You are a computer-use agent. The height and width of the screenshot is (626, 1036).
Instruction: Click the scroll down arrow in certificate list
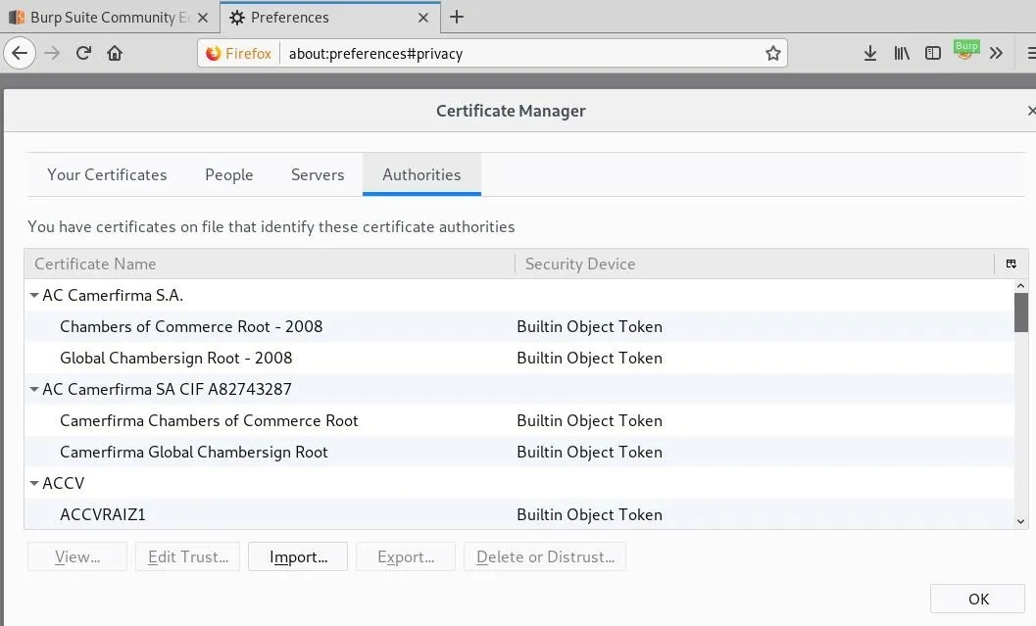tap(1020, 521)
